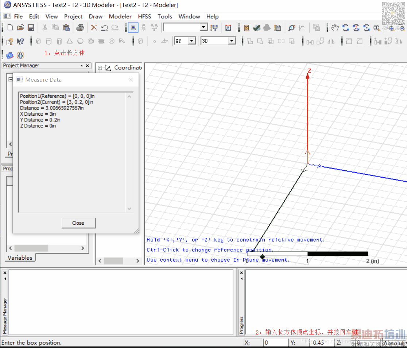Screen dimensions: 407x348
Task: Activate the Pan hand tool
Action: click(335, 28)
